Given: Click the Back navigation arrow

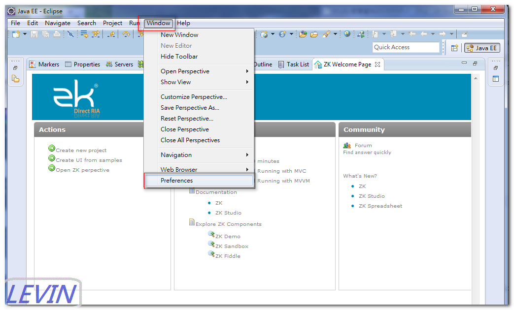Looking at the screenshot, I should click(424, 34).
